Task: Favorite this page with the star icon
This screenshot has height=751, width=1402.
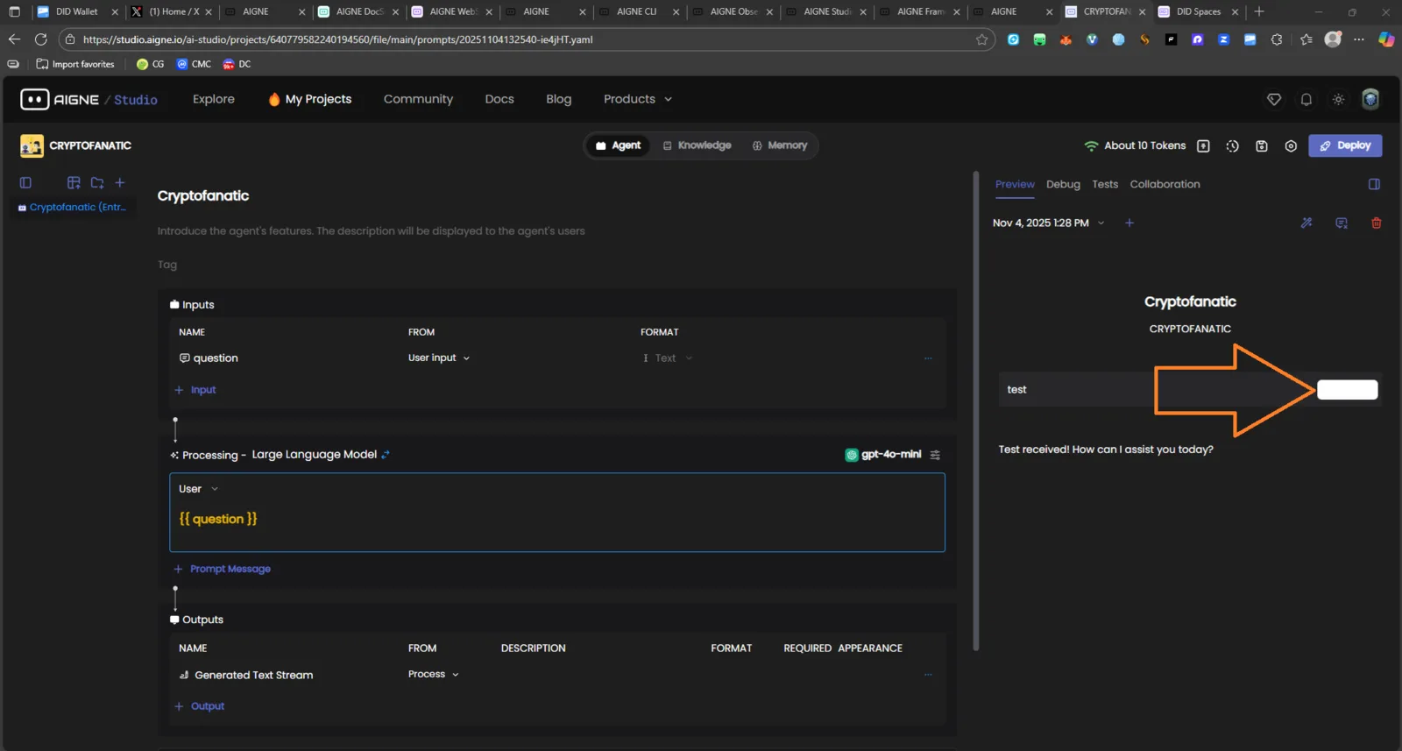Action: pos(981,39)
